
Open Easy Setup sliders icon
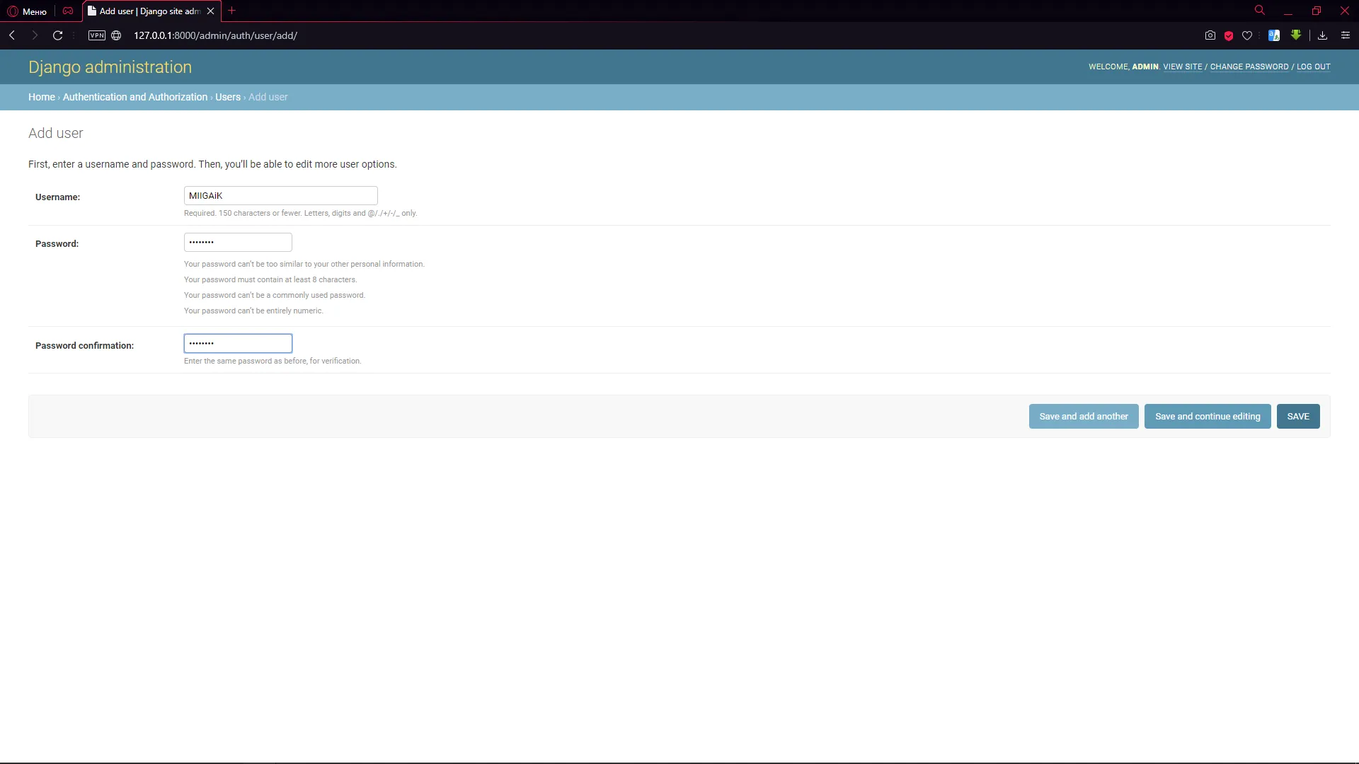click(1346, 35)
